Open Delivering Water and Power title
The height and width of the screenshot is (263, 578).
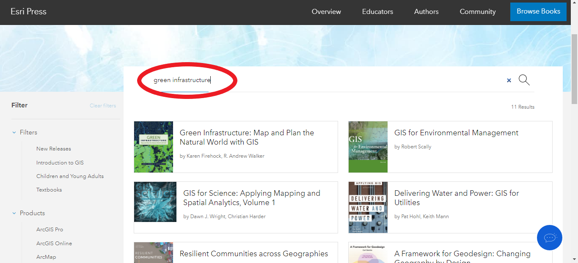[457, 198]
